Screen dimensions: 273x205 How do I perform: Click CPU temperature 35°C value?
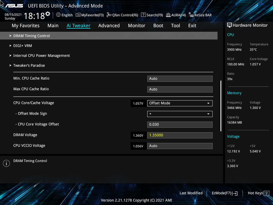[253, 50]
